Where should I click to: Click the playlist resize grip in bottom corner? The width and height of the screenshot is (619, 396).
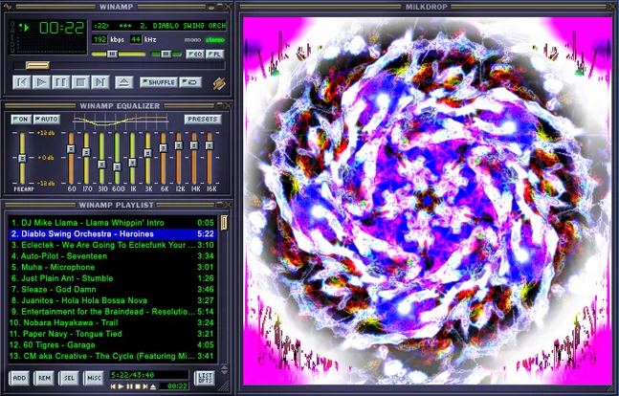pos(224,385)
